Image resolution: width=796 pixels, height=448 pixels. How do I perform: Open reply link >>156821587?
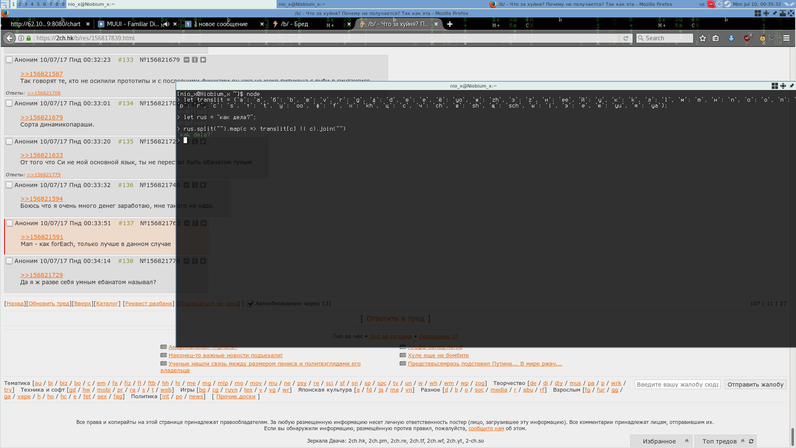42,74
